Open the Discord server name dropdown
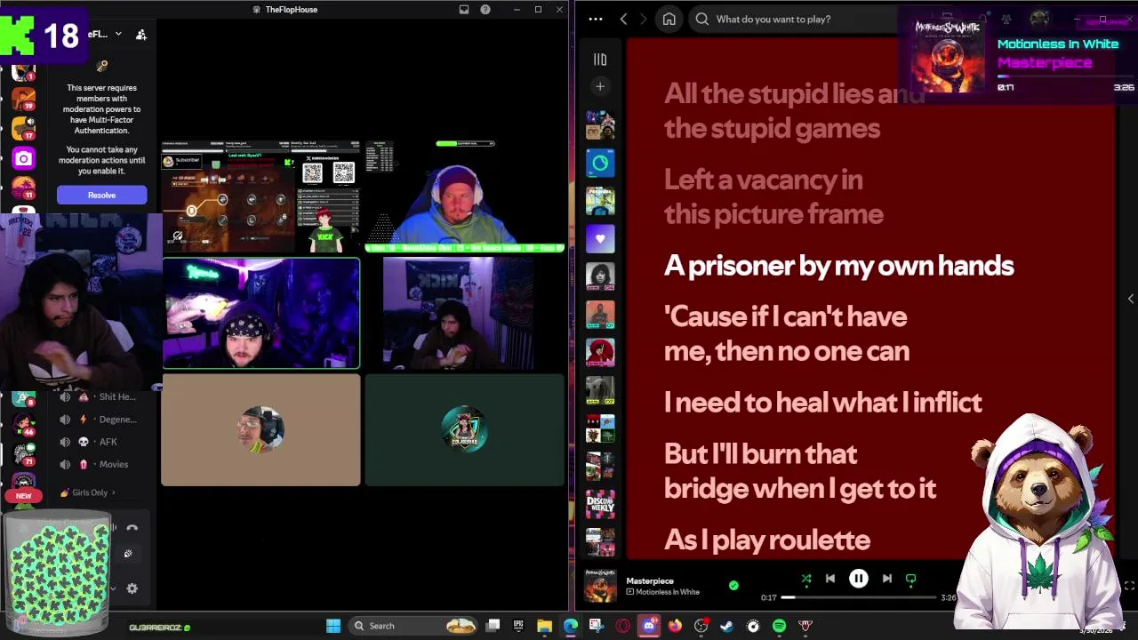Screen dimensions: 1138x640 (118, 34)
